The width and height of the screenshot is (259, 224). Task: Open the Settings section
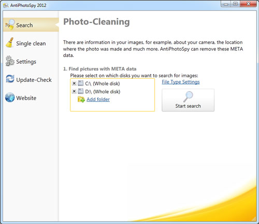coord(26,62)
